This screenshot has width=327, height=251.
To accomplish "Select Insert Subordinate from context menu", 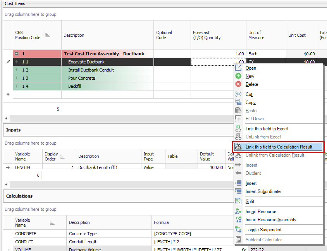I will [263, 191].
